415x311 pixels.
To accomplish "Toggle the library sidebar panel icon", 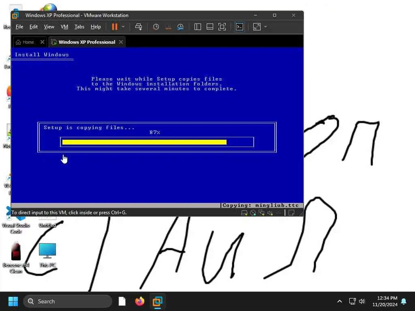I will point(198,27).
